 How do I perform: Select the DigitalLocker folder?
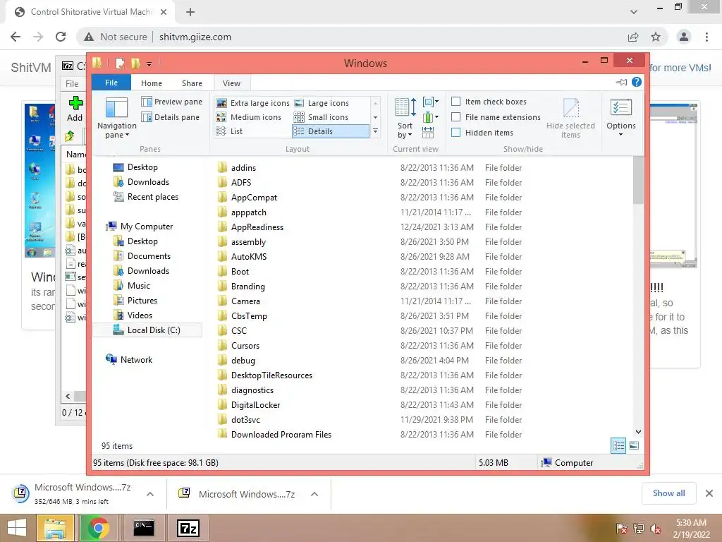point(255,405)
